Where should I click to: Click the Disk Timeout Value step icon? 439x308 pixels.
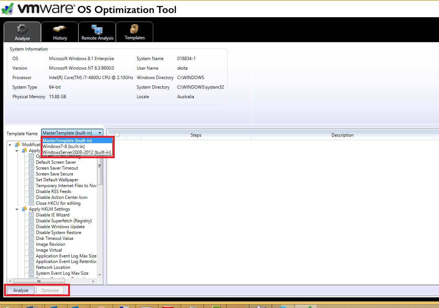(x=32, y=238)
